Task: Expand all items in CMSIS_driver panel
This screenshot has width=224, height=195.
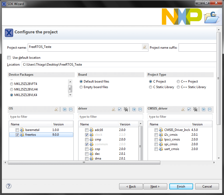Action: [203, 110]
